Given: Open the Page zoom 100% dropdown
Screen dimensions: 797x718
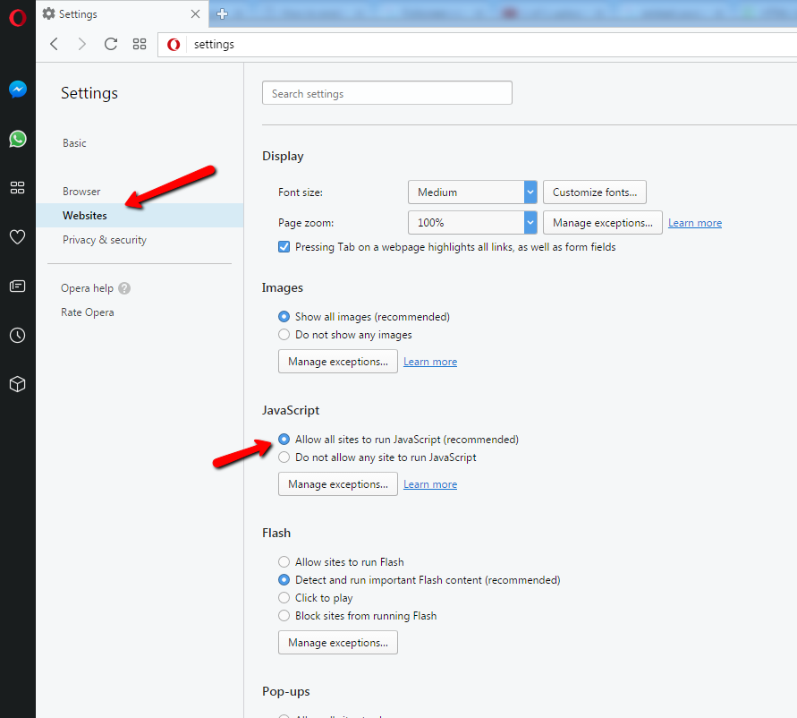Looking at the screenshot, I should click(x=472, y=223).
